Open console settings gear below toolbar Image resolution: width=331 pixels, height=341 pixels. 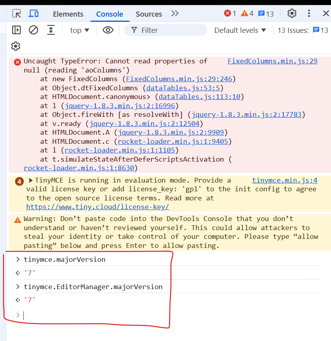click(16, 46)
